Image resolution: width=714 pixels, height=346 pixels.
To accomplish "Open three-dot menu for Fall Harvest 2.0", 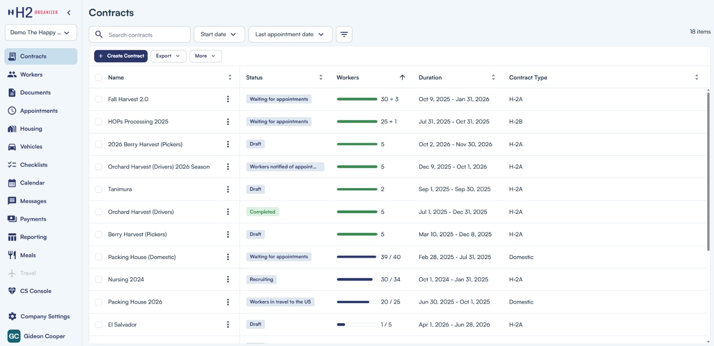I will [228, 99].
